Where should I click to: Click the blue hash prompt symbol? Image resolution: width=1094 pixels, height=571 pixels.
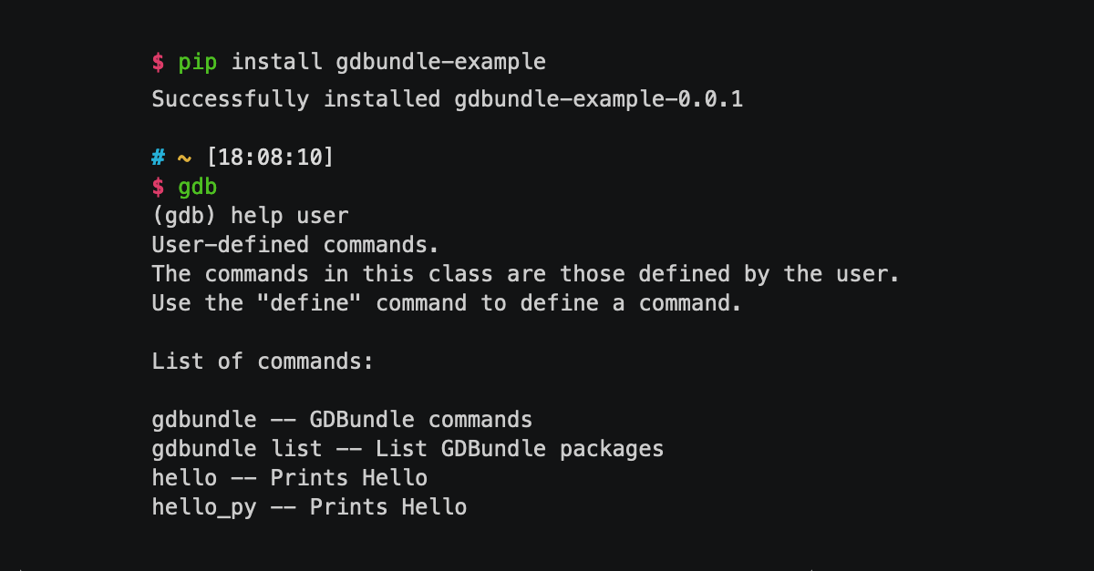click(x=159, y=158)
